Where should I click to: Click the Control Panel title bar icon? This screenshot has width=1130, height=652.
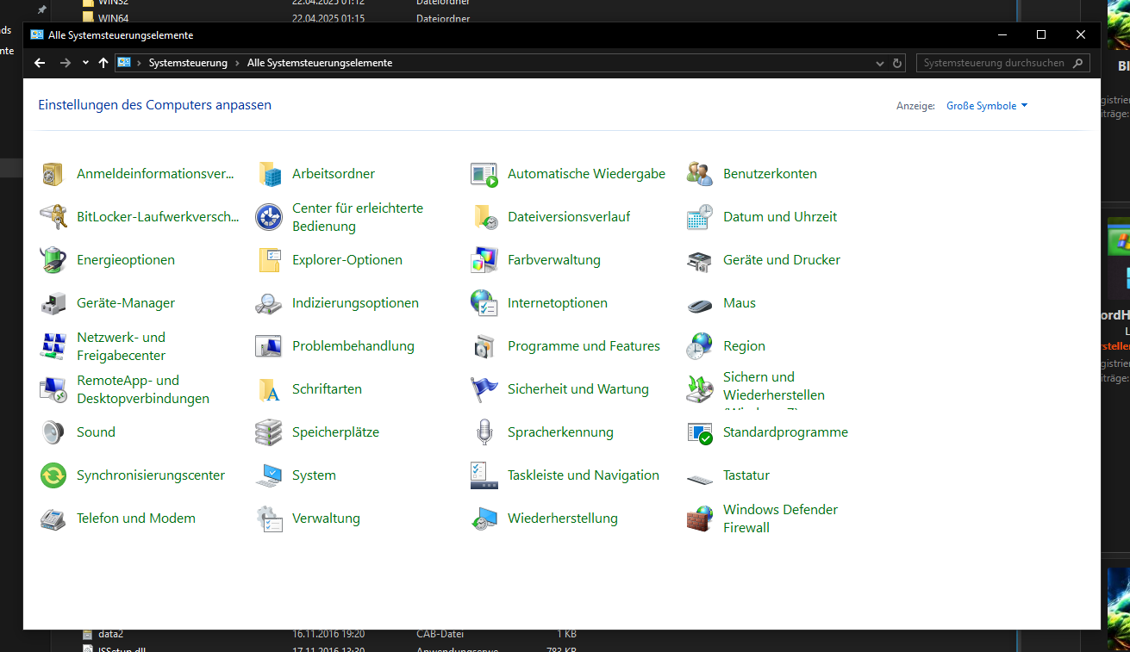tap(37, 34)
